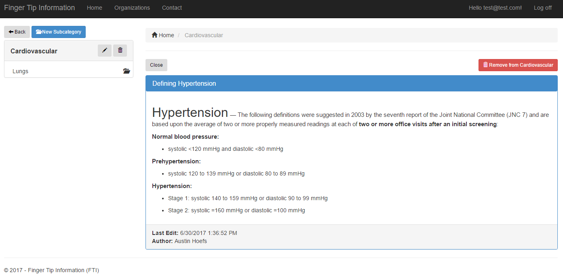Log off from the account

pos(542,8)
